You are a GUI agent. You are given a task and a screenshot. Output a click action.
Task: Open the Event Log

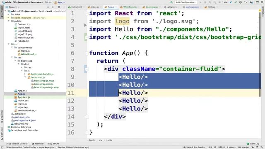pos(253,144)
